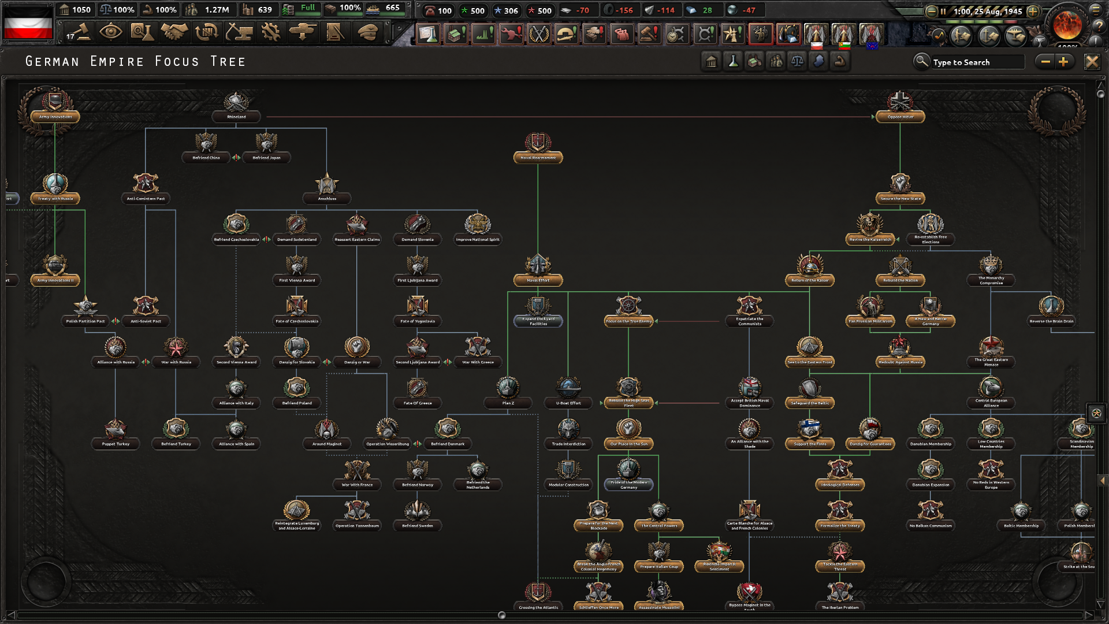Open the Recruit & Deploy tank menu

tap(303, 32)
